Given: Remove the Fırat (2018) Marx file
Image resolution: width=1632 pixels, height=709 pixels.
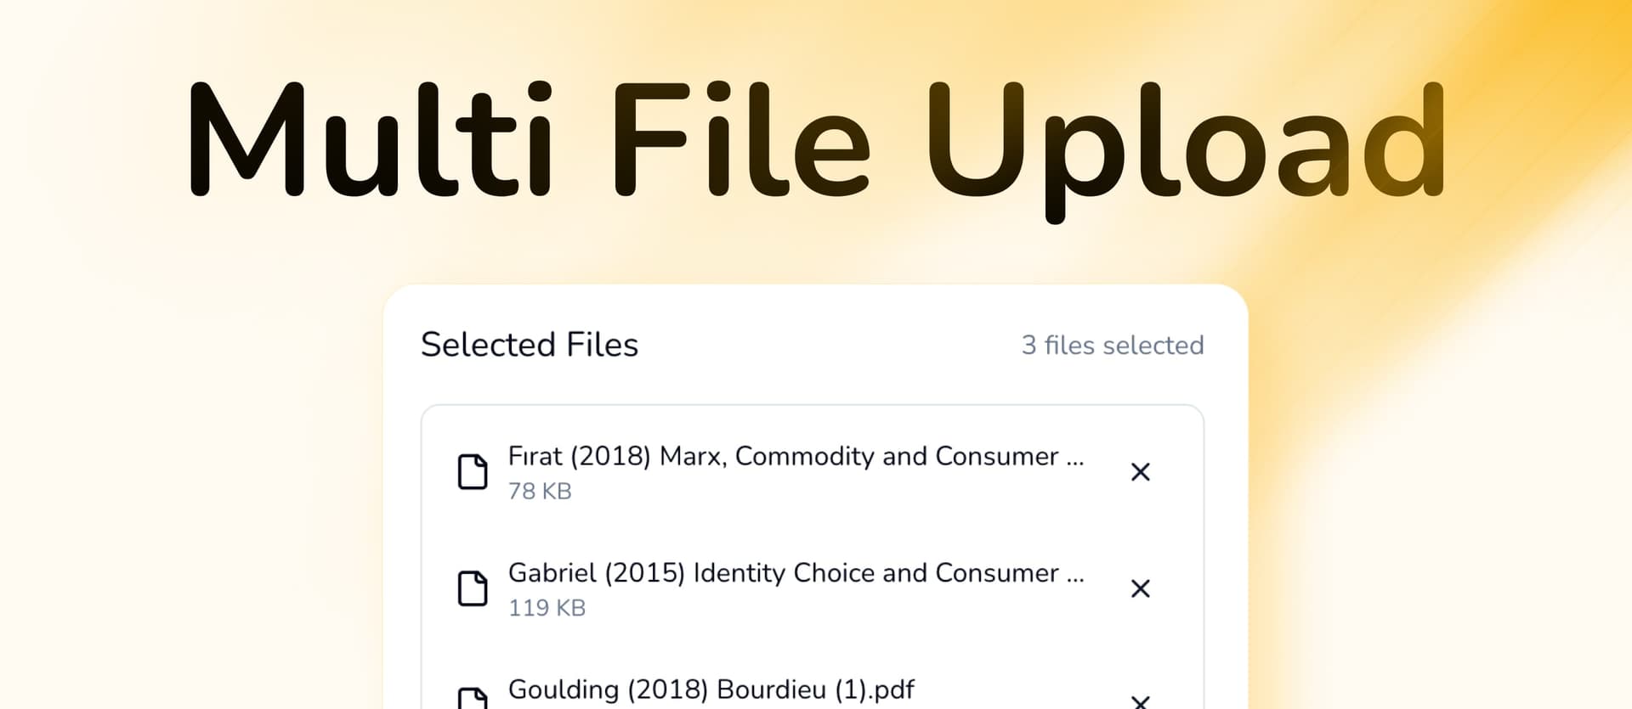Looking at the screenshot, I should pyautogui.click(x=1140, y=472).
